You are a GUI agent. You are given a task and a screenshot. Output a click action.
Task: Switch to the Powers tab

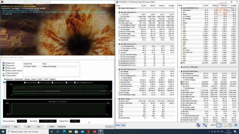(x=34, y=79)
